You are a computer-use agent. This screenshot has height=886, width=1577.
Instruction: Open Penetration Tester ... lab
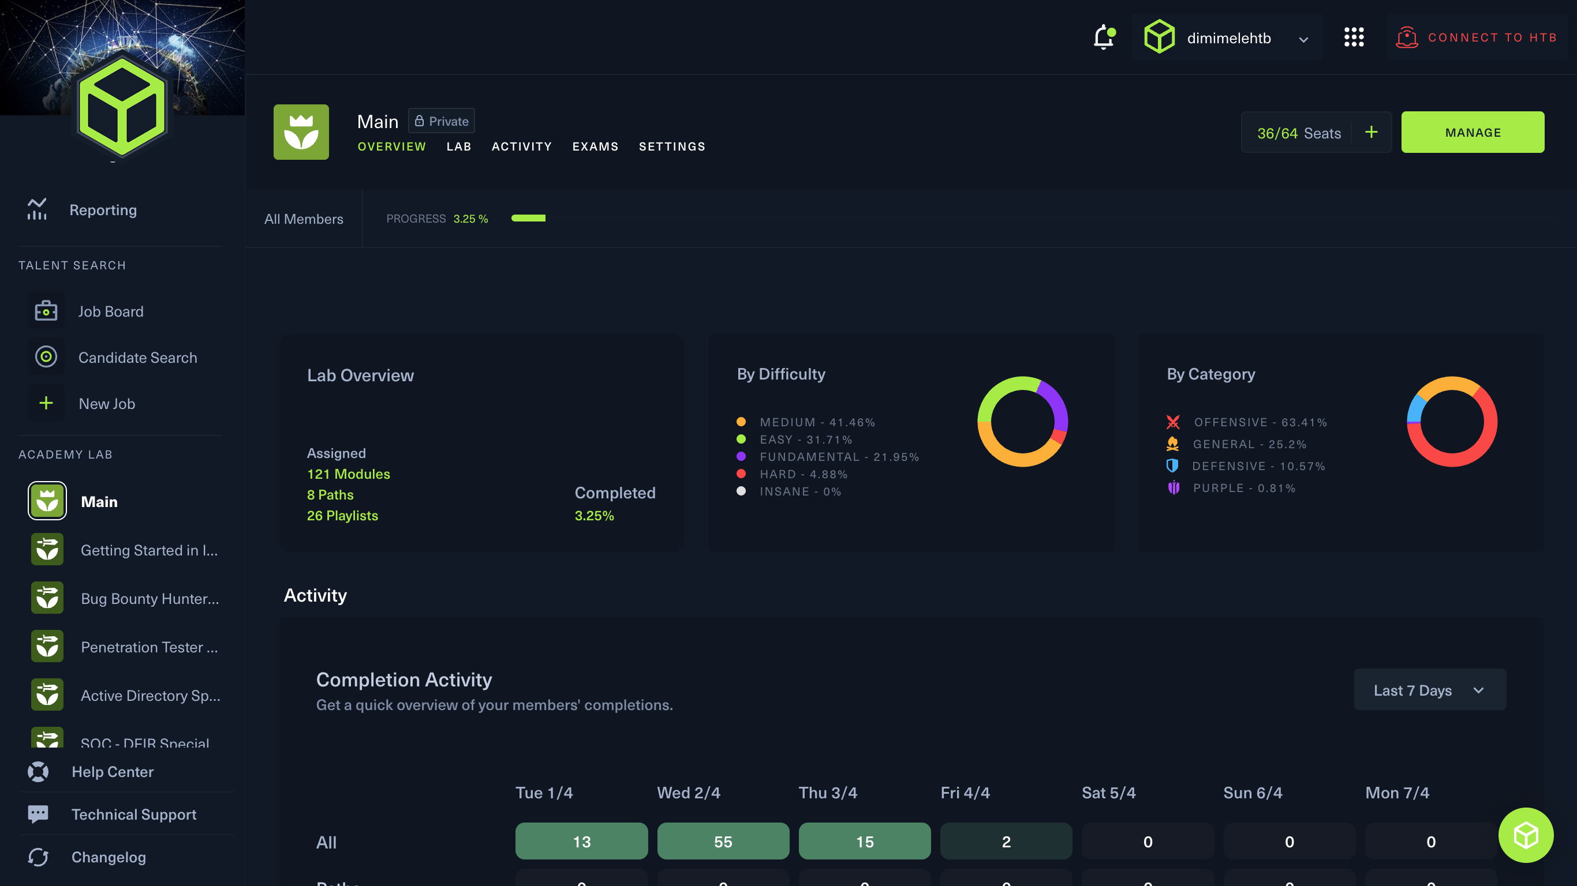[x=150, y=647]
